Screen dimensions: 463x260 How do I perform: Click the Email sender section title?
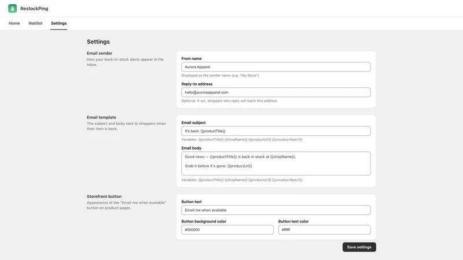[100, 53]
